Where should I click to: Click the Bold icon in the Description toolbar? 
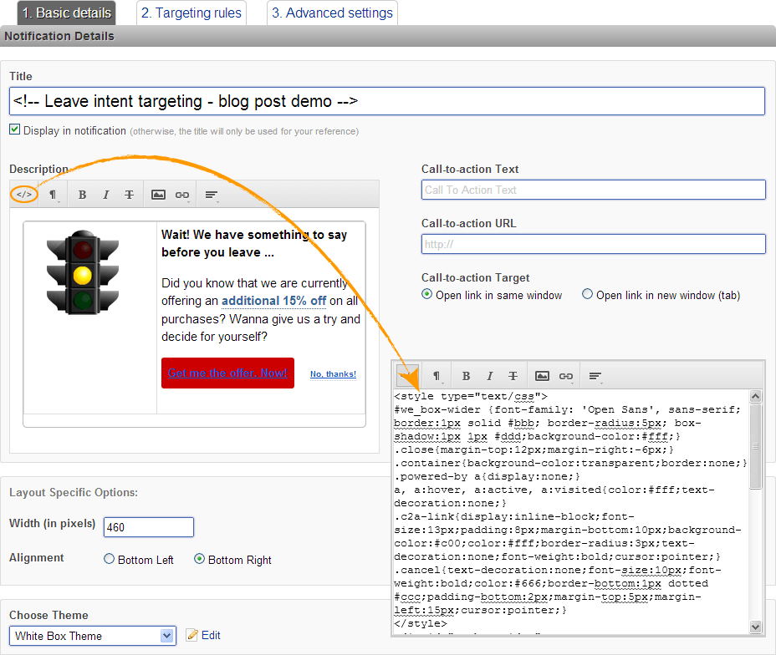point(82,195)
